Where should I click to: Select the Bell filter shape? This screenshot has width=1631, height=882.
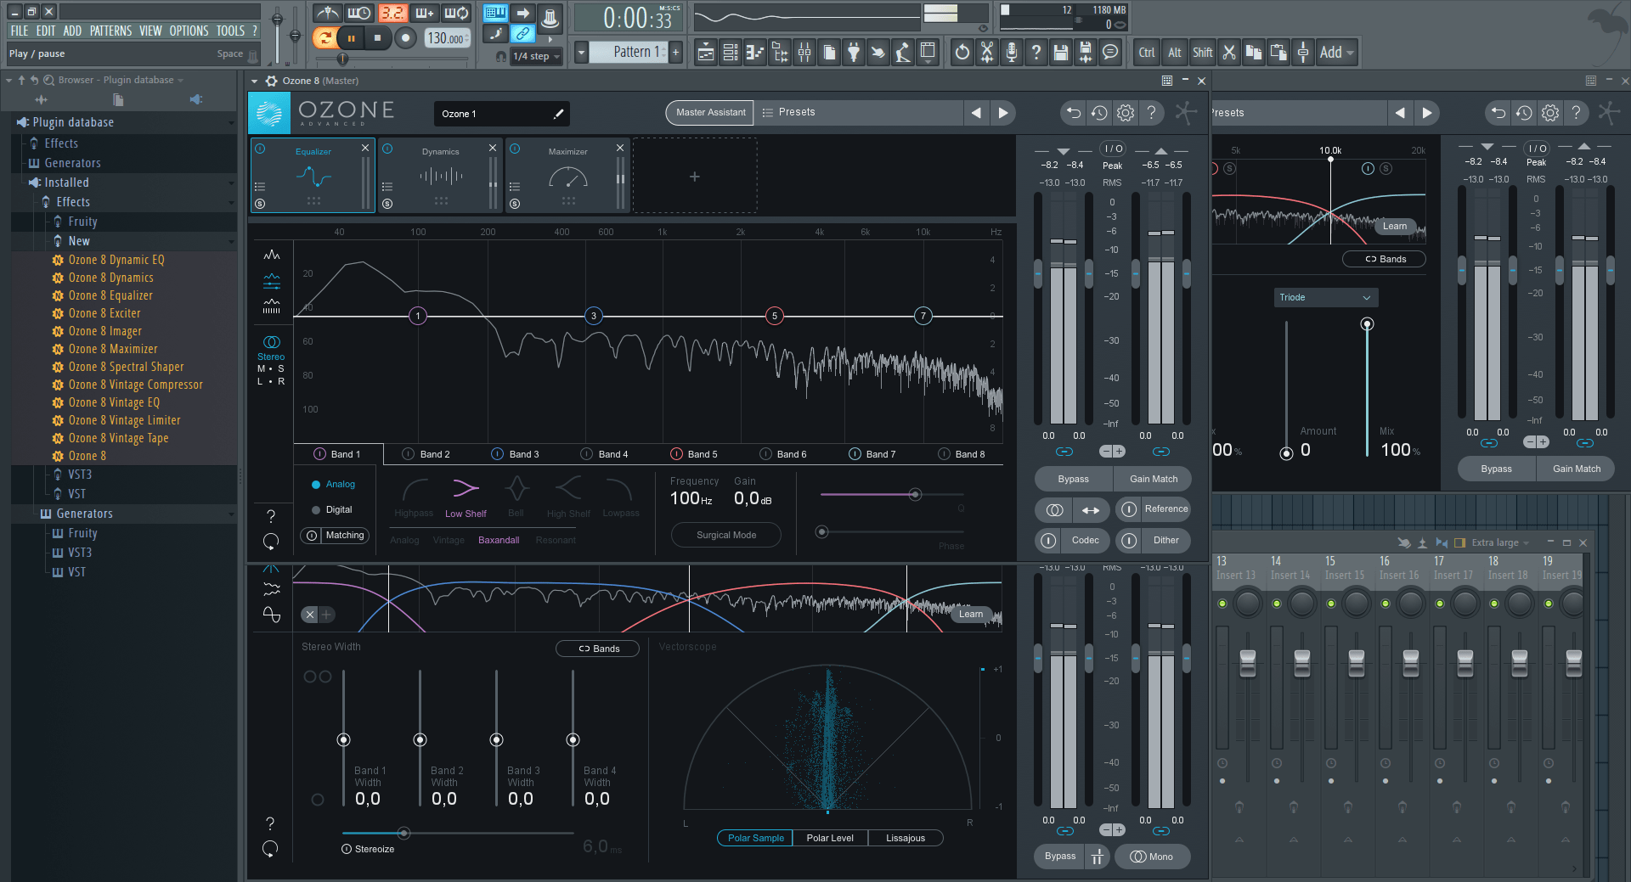516,497
